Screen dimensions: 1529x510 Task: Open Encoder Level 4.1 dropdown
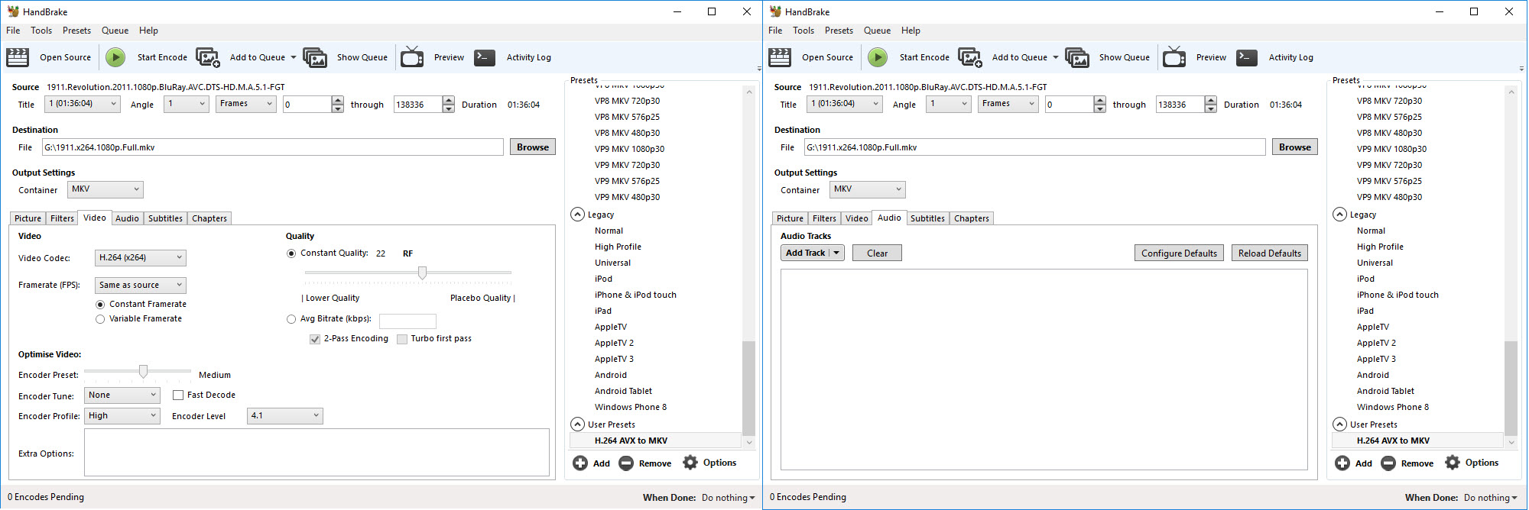[285, 416]
